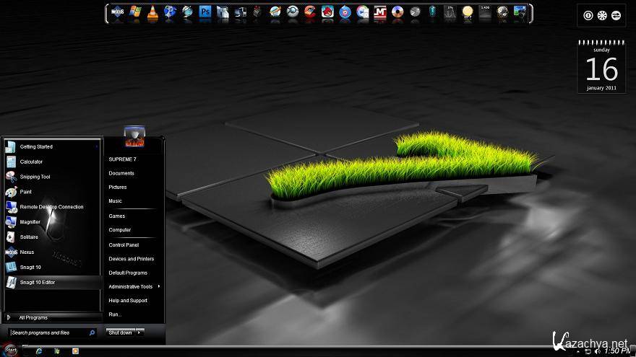Click the snowflake-style widget button
636x357 pixels.
tap(601, 15)
